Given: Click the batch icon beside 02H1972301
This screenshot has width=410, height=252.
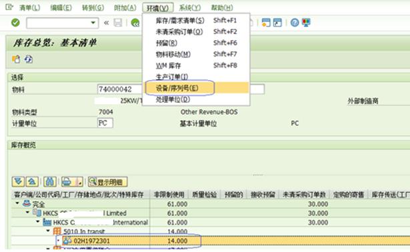Looking at the screenshot, I should click(x=67, y=241).
